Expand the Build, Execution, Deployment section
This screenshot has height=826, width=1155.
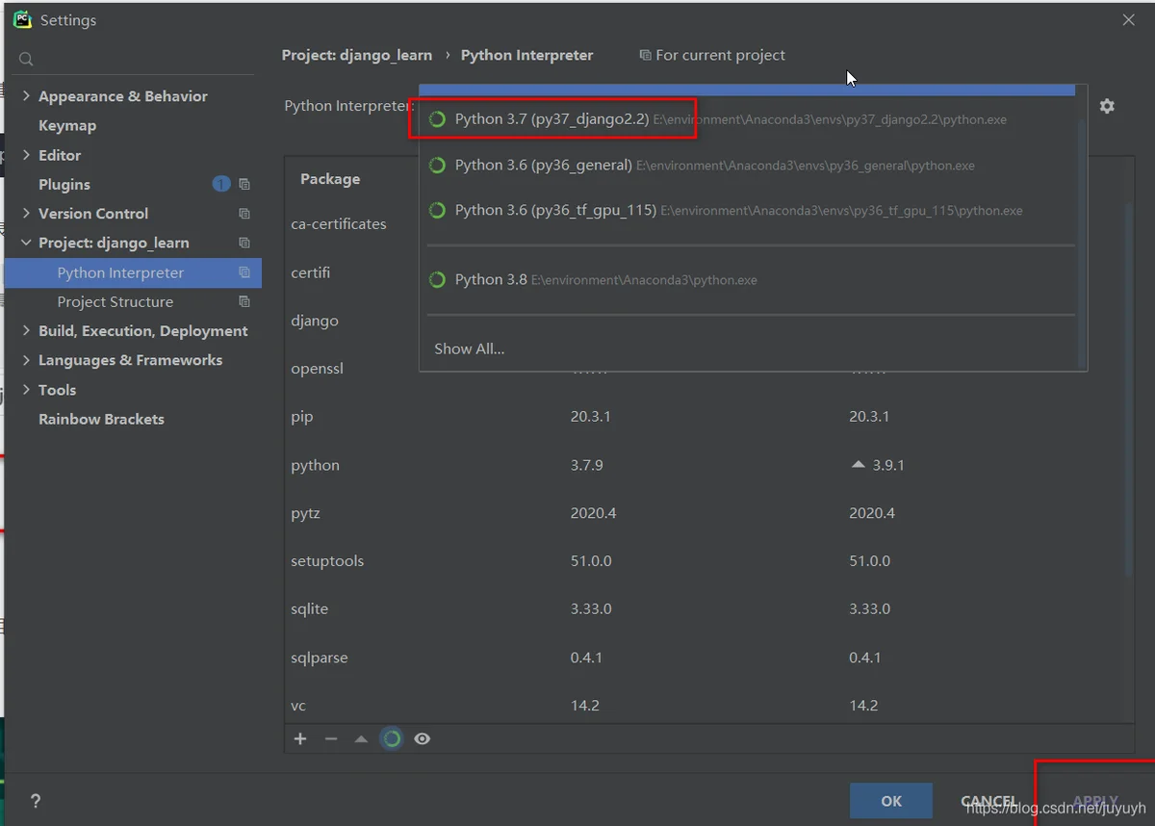[x=26, y=331]
